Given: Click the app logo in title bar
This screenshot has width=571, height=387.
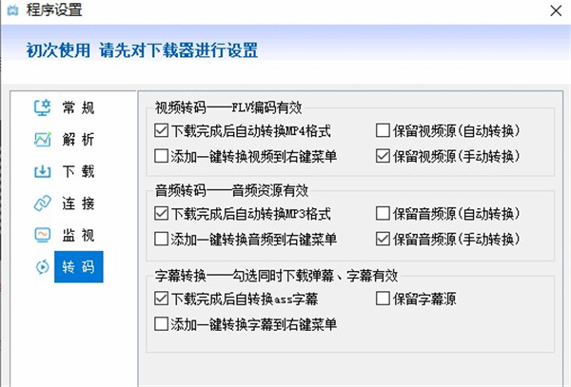Looking at the screenshot, I should click(x=12, y=10).
